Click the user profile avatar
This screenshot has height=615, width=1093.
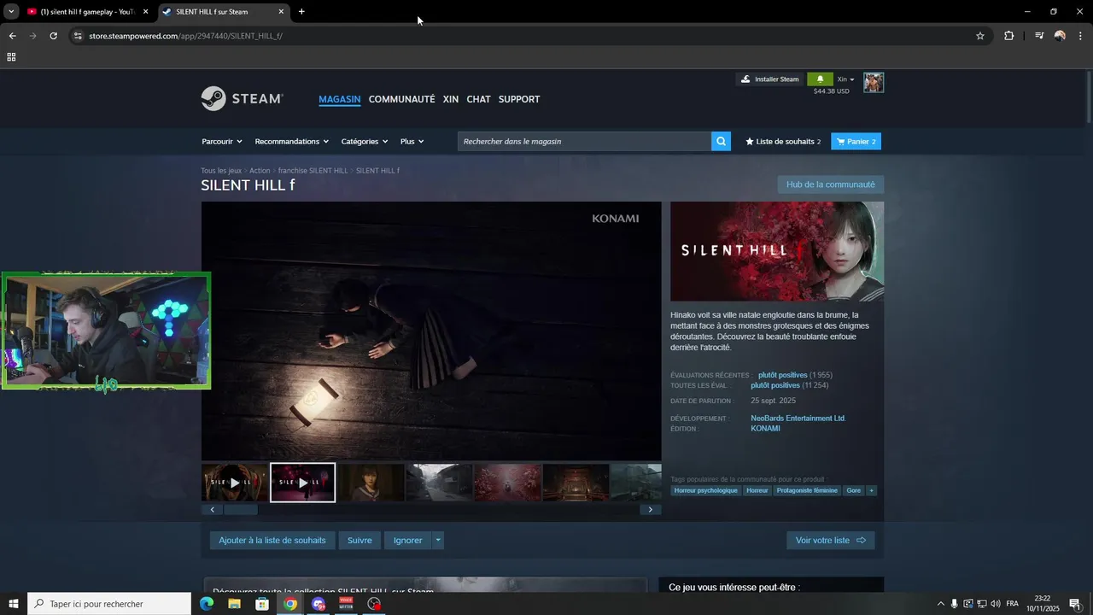click(874, 82)
